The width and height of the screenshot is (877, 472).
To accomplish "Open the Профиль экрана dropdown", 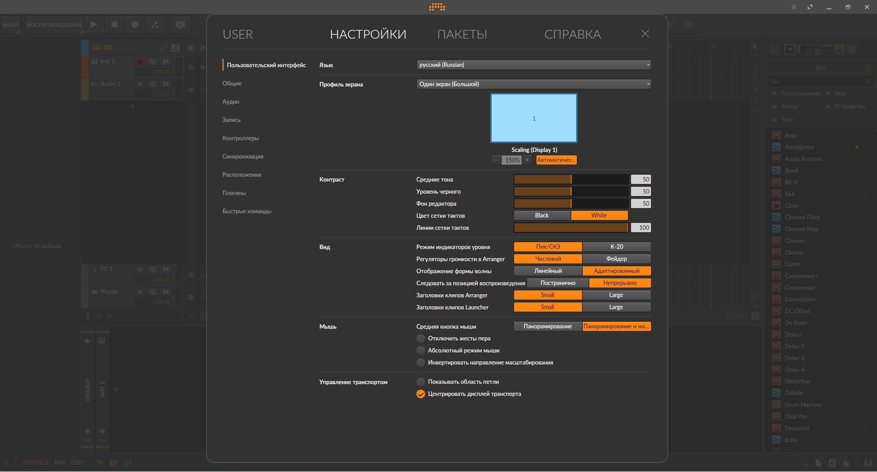I will click(x=534, y=84).
